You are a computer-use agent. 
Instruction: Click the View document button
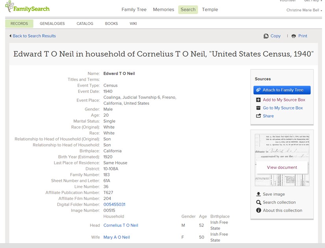click(x=282, y=167)
